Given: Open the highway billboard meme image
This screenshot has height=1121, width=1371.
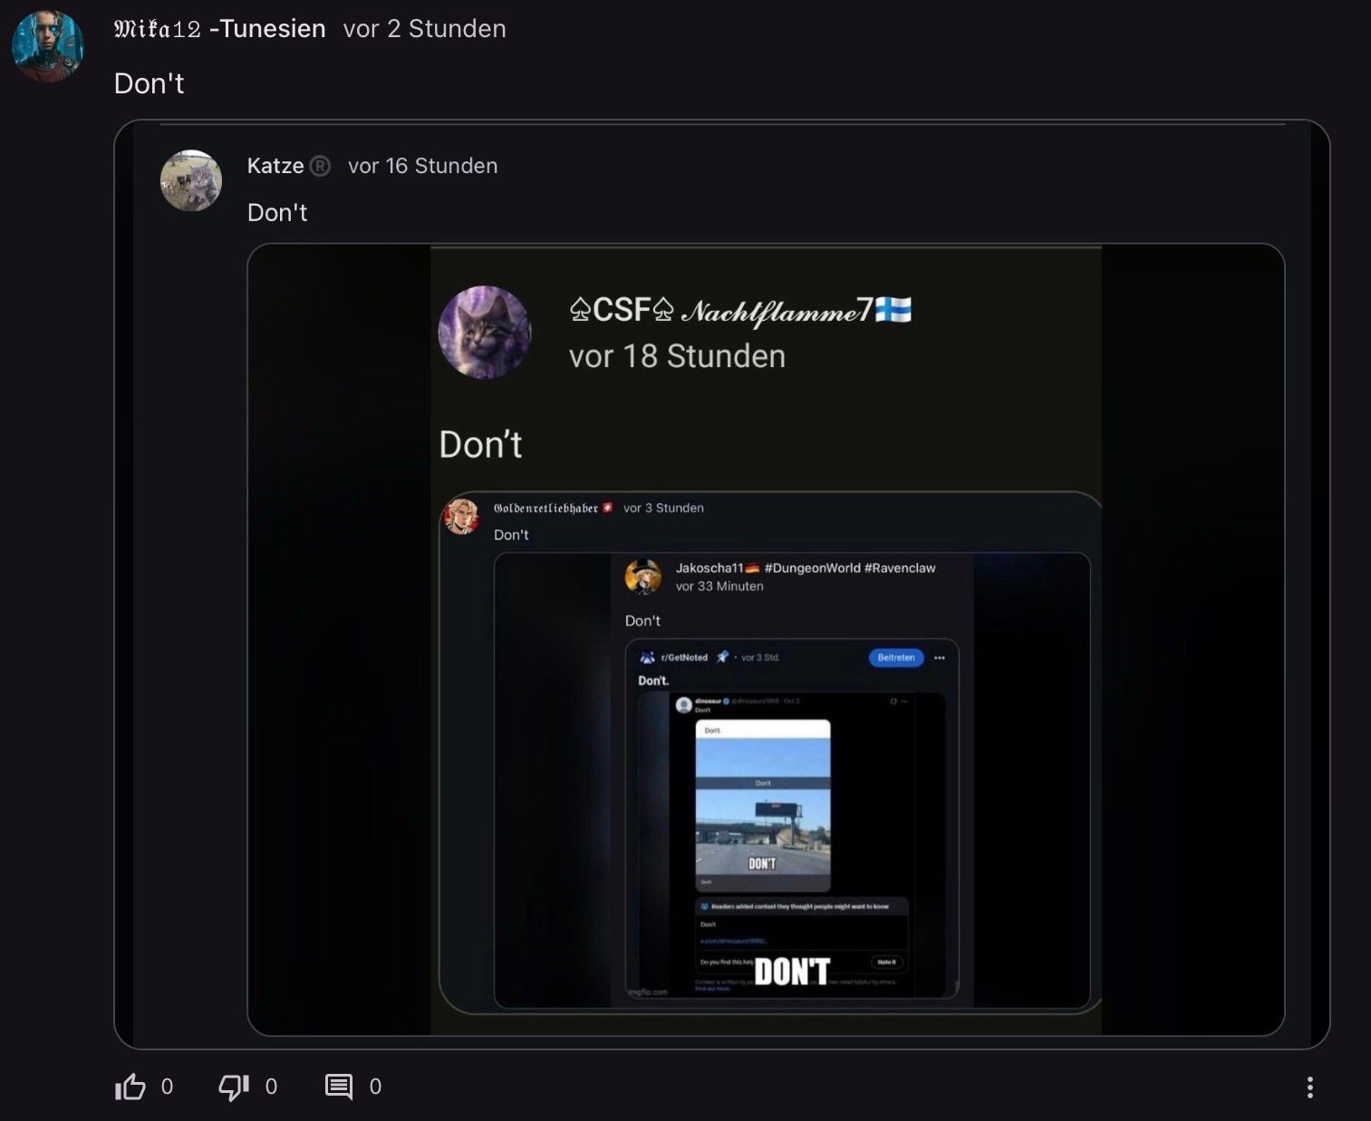Looking at the screenshot, I should click(x=763, y=805).
